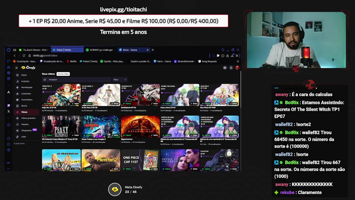
Task: Click the camera icon in Cinefy header
Action: [225, 68]
